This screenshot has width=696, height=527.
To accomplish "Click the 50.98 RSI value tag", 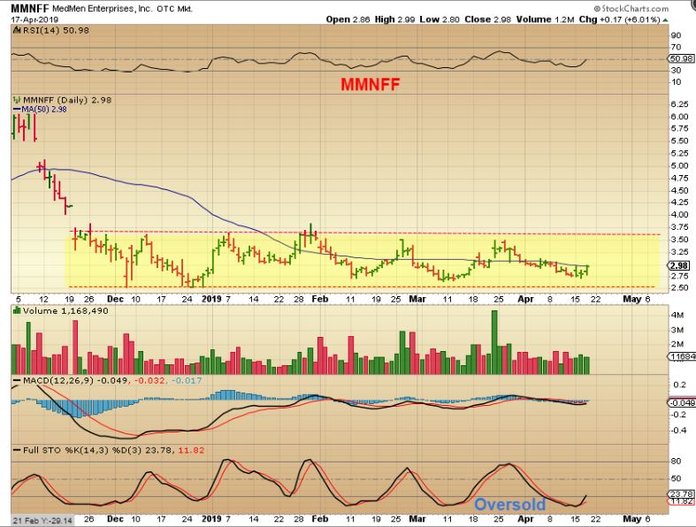I will 682,58.
